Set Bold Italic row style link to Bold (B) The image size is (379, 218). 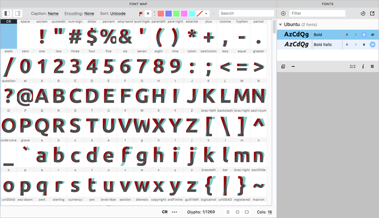pyautogui.click(x=364, y=44)
